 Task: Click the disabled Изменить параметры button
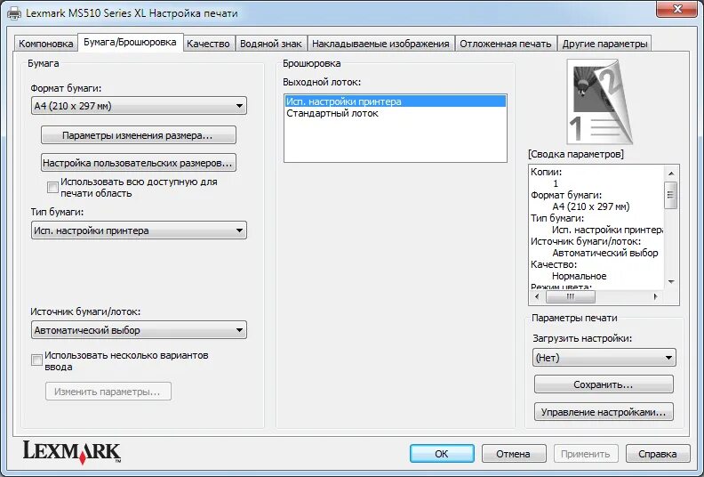[x=108, y=392]
